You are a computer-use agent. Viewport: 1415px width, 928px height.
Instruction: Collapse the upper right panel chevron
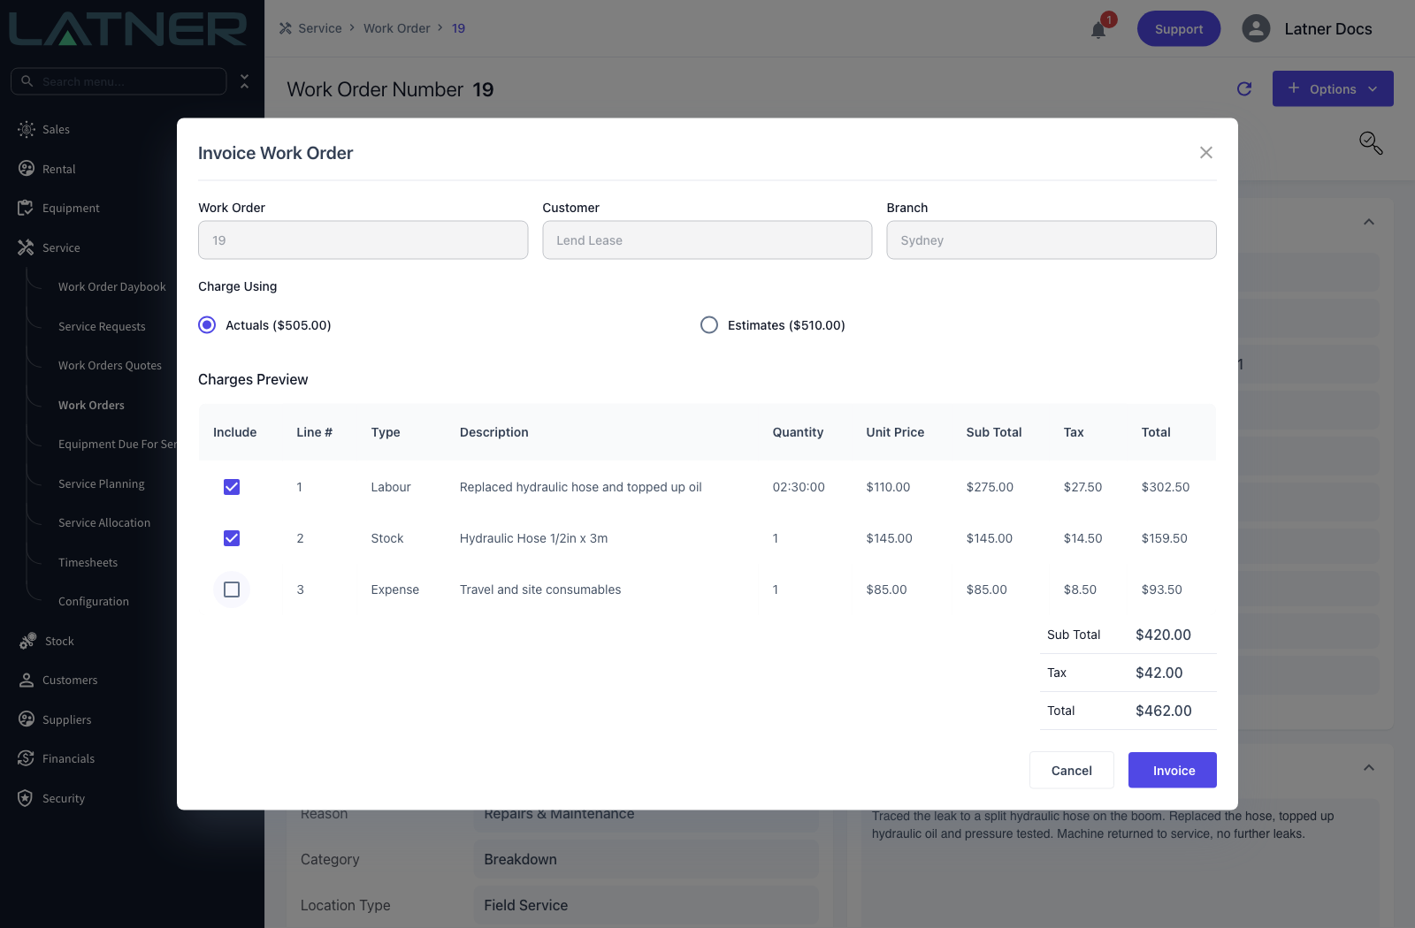point(1369,222)
